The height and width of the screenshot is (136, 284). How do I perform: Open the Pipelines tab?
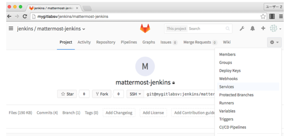pos(129,42)
